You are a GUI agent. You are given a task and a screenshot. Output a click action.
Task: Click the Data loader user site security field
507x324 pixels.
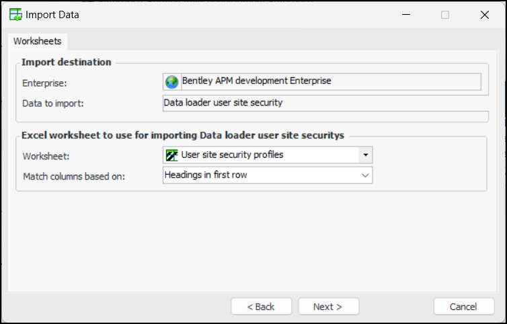point(323,103)
